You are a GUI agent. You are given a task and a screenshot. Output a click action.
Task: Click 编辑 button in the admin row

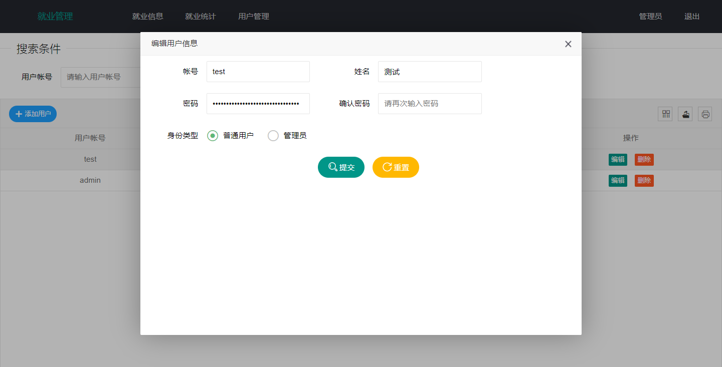tap(618, 181)
